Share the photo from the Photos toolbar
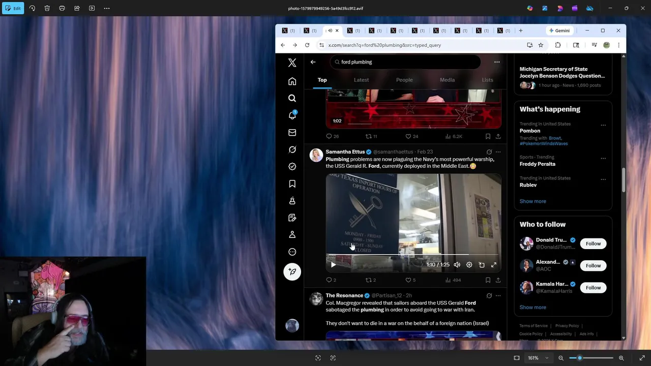The width and height of the screenshot is (651, 366). [x=77, y=8]
